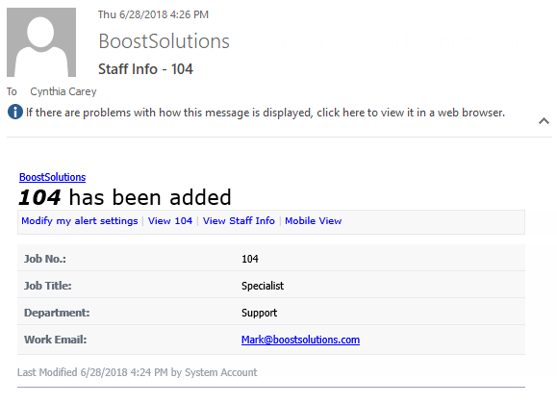The image size is (557, 404).
Task: Click the Last Modified footer text
Action: pos(138,372)
